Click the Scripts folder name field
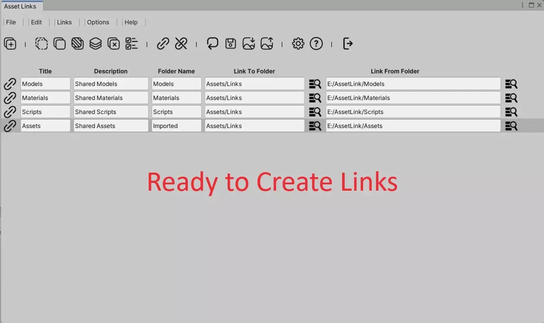The width and height of the screenshot is (544, 323). tap(176, 112)
